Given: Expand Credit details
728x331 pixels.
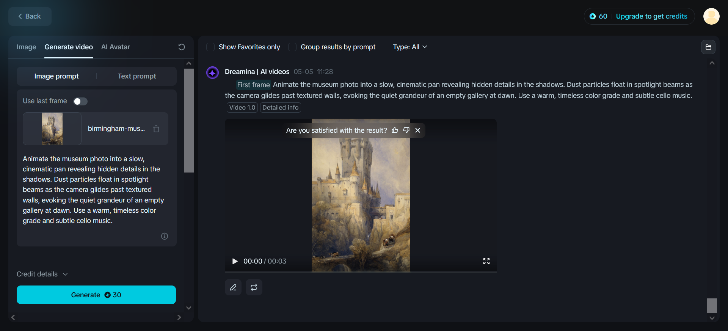Looking at the screenshot, I should 42,274.
